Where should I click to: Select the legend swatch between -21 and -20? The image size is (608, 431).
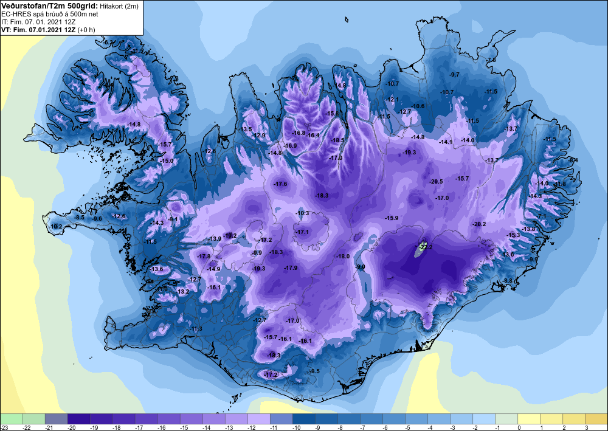tap(57, 419)
